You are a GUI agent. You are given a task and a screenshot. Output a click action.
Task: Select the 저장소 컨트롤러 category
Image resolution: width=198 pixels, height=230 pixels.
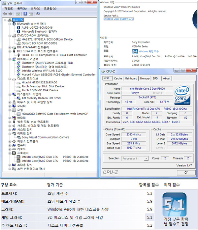28,141
